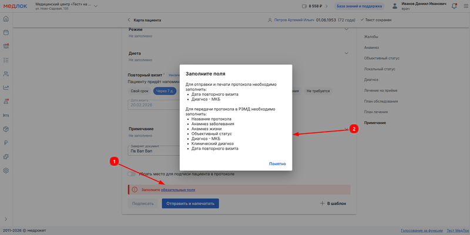This screenshot has height=235, width=470.
Task: Toggle removing patient signature space
Action: click(132, 174)
